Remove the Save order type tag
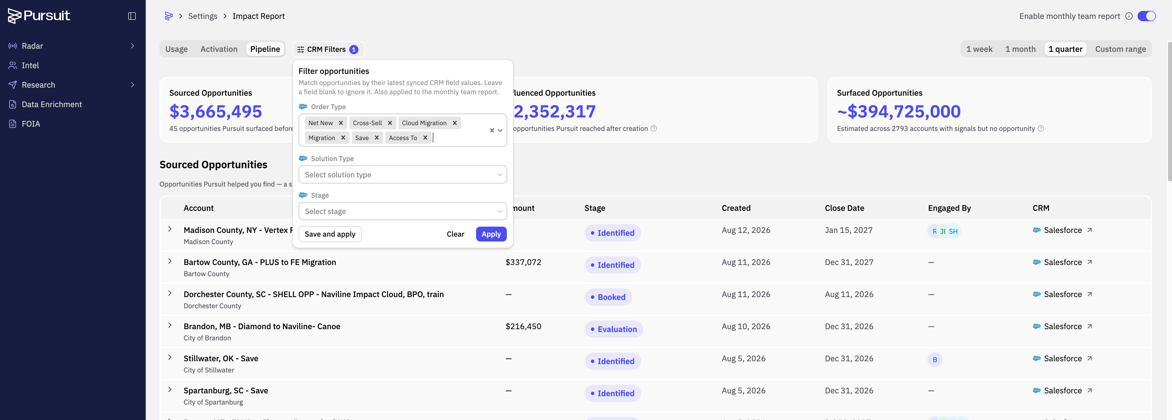This screenshot has width=1172, height=420. click(x=377, y=138)
